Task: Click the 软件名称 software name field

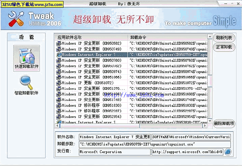Action: coord(115,137)
